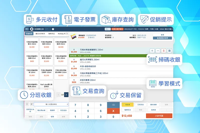Select cart row 花植結構重鍵精華(三件組) 100ml

click(x=121, y=74)
